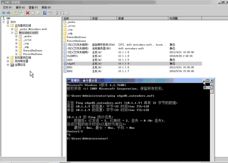The width and height of the screenshot is (228, 163).
Task: Expand the _sites subfolder in tree
Action: pyautogui.click(x=16, y=40)
